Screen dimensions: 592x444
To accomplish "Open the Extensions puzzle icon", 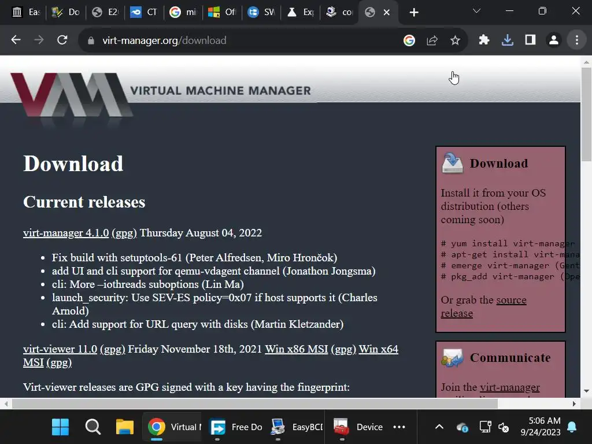I will click(484, 40).
